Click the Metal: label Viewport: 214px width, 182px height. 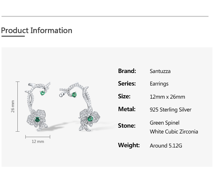click(127, 109)
